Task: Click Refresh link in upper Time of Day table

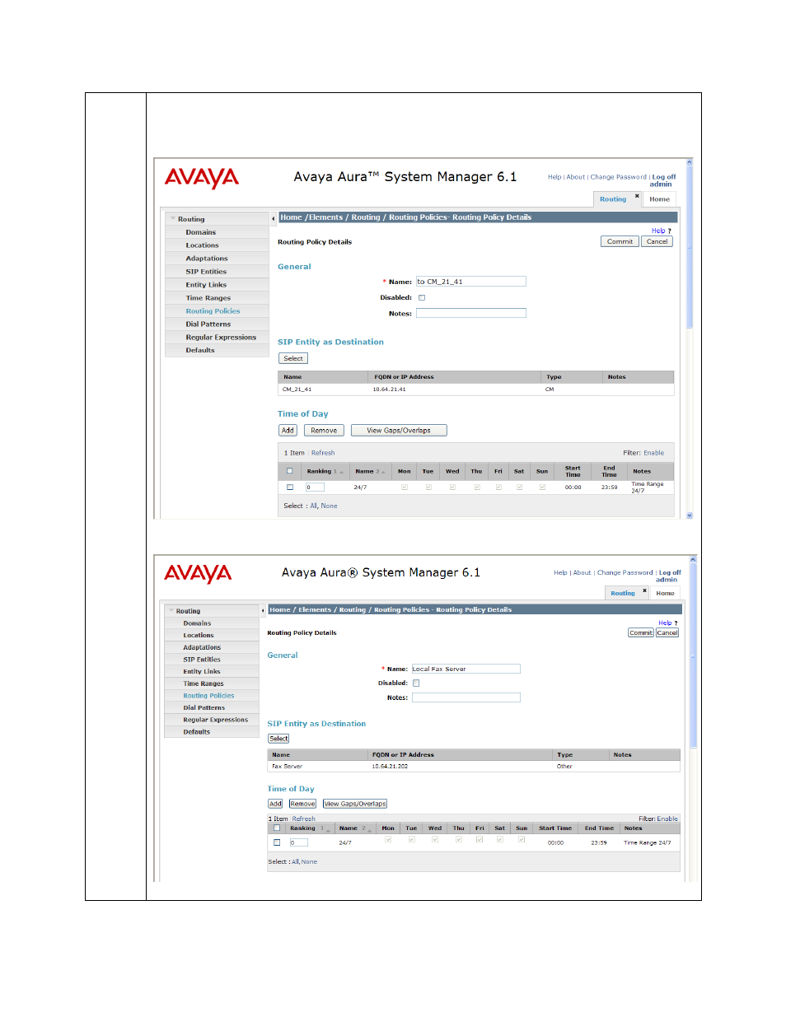Action: (323, 453)
